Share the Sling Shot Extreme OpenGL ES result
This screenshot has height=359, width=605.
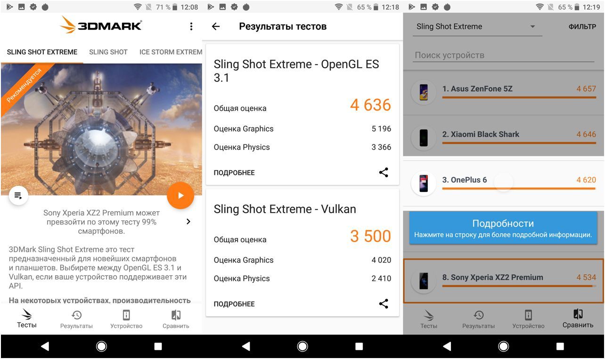tap(384, 173)
